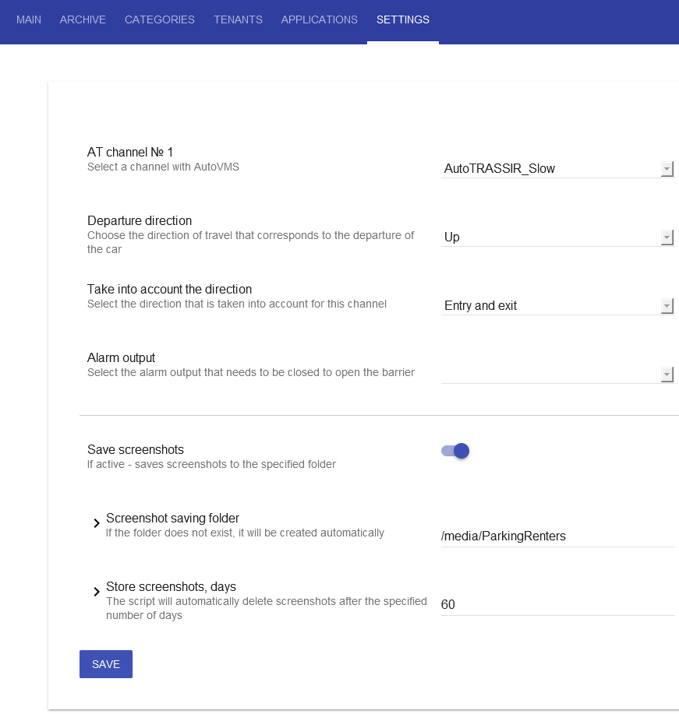Click the 60 days storage field
This screenshot has width=679, height=714.
click(557, 605)
